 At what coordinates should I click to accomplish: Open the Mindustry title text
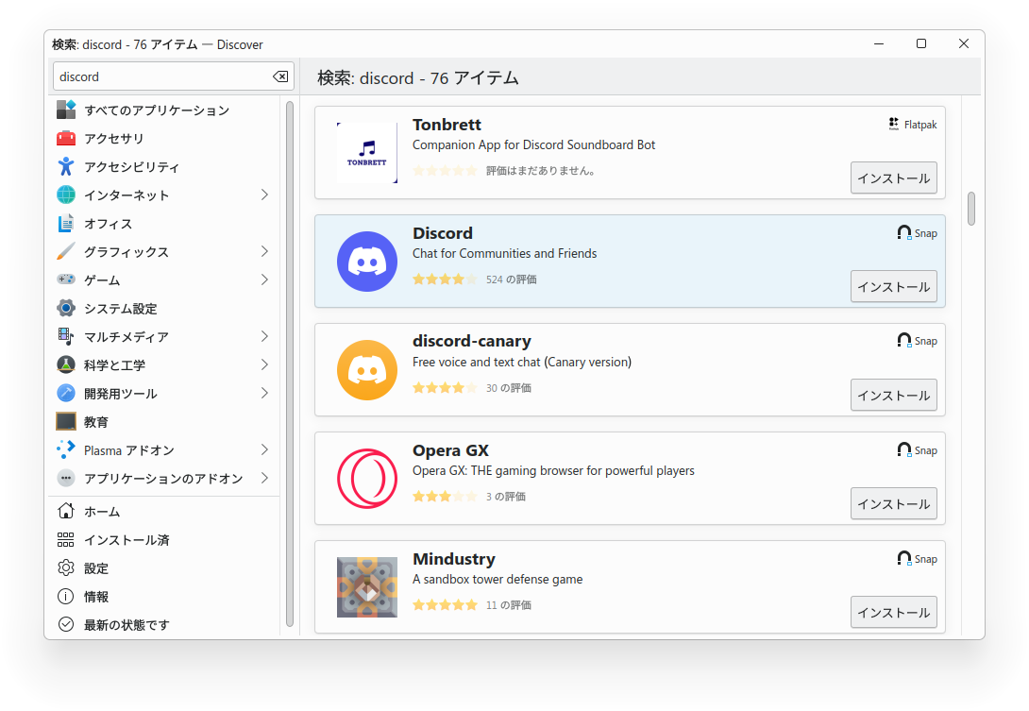point(454,559)
